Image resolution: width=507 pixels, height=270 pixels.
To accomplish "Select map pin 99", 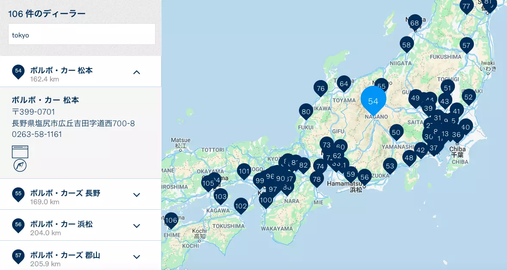I will point(260,181).
